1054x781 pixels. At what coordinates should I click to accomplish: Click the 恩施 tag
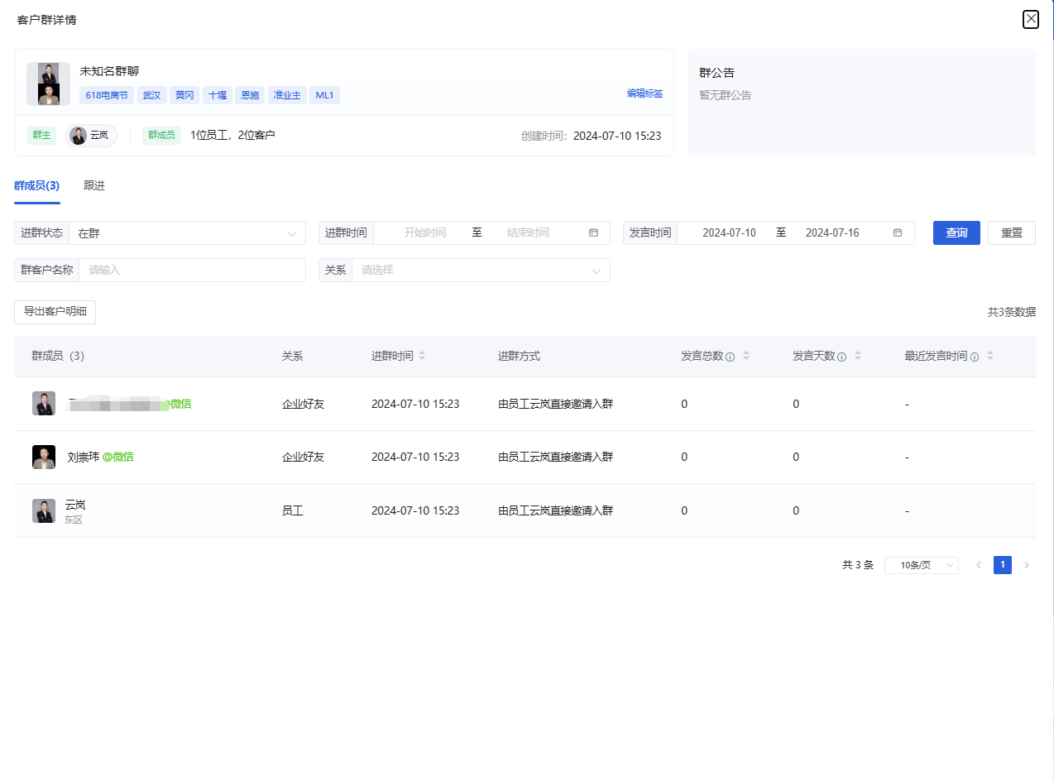[250, 95]
